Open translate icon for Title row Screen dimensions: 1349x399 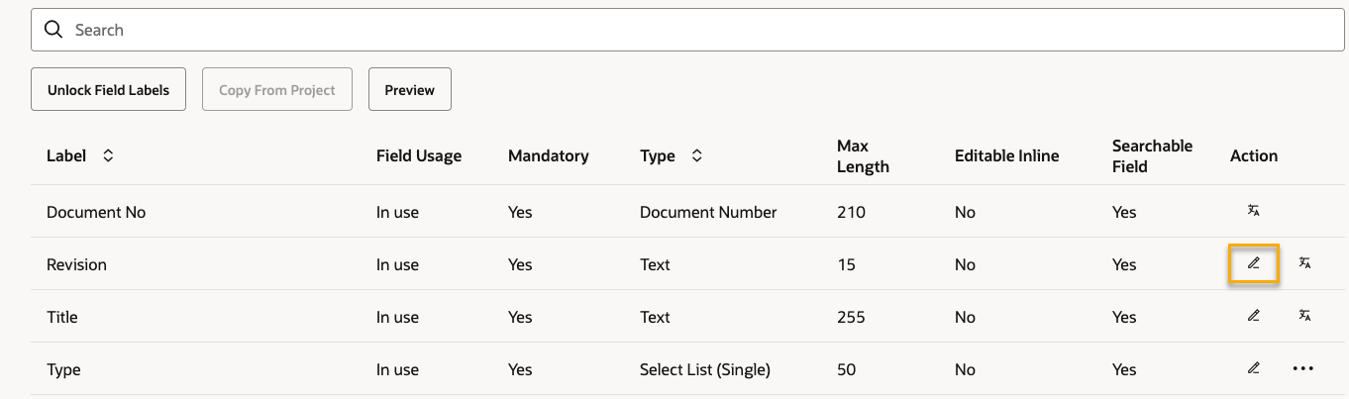tap(1304, 316)
